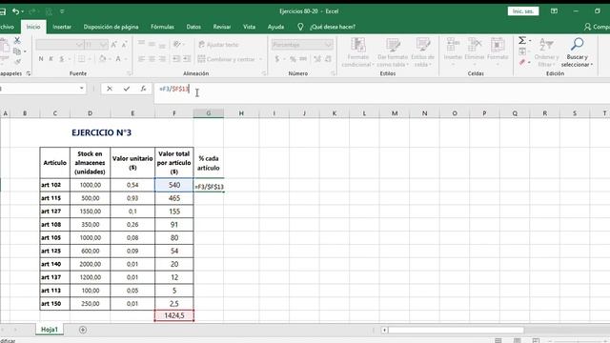
Task: Click the percent style icon
Action: 293,59
